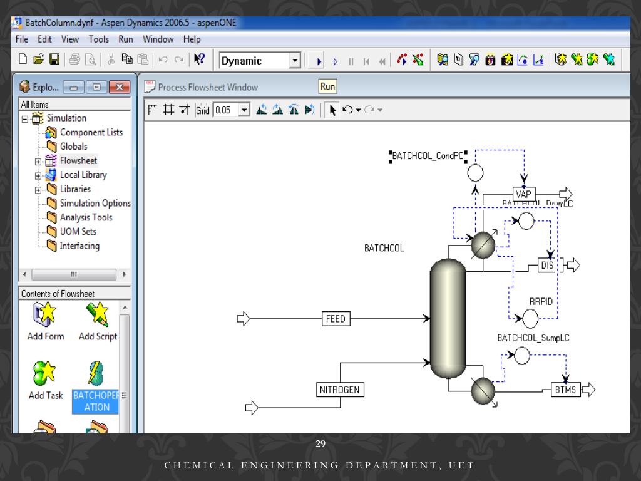Screen dimensions: 641x481
Task: Click the context Help pointer icon
Action: coord(199,59)
